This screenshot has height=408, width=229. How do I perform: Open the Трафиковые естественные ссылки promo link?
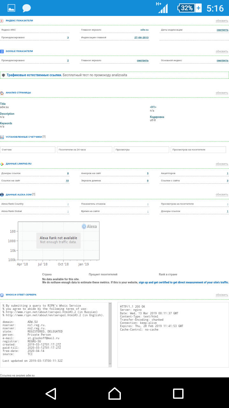[x=34, y=75]
